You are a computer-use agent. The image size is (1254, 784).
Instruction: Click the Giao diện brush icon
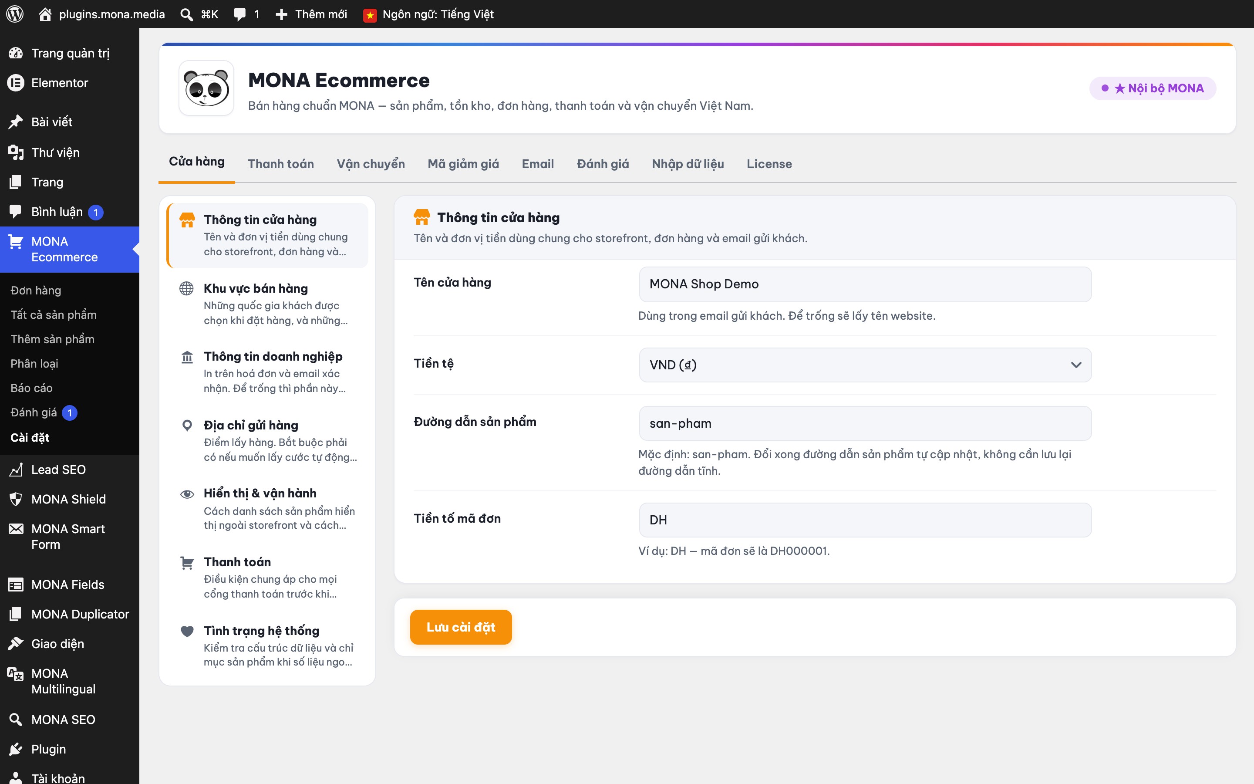(16, 643)
